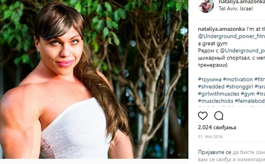Open the #трухина hashtag
265x164 pixels.
point(209,79)
